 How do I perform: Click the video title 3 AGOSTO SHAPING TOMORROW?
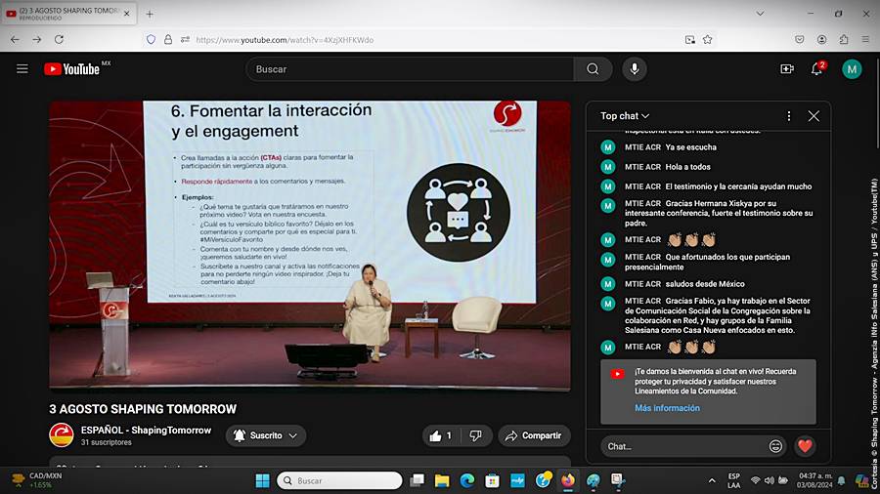point(143,409)
